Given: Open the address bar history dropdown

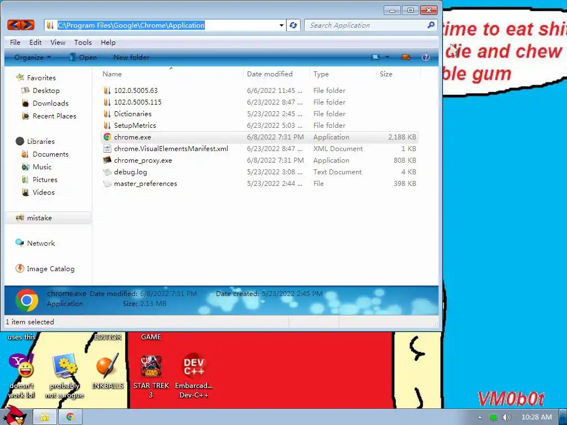Looking at the screenshot, I should (x=281, y=25).
